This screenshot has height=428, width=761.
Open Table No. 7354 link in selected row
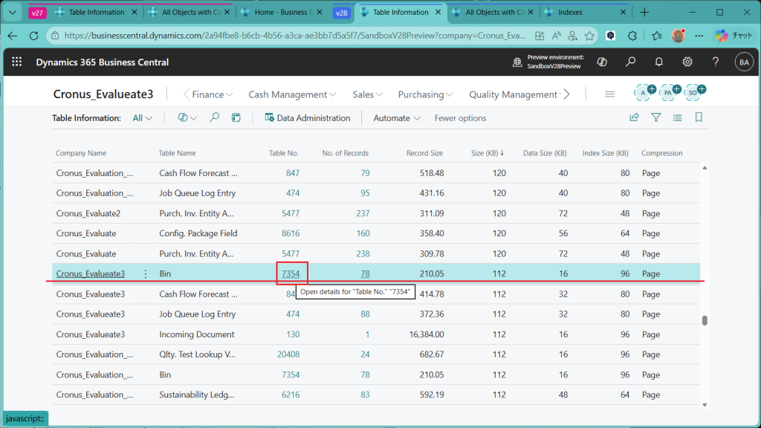[x=291, y=273]
